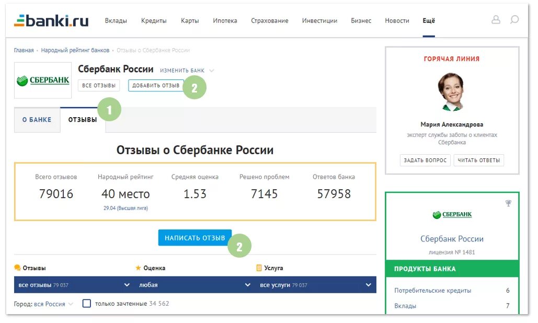Click the Сбербанк logo in the bank card
This screenshot has width=538, height=323.
tap(42, 80)
